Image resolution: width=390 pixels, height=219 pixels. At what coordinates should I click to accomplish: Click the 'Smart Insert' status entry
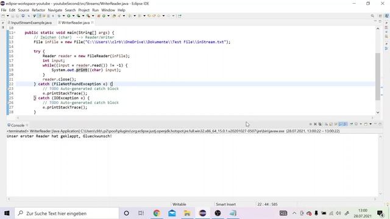[x=225, y=204]
